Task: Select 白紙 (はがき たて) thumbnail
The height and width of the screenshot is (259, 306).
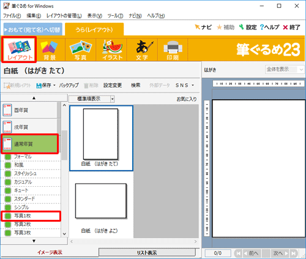Action: pyautogui.click(x=101, y=138)
